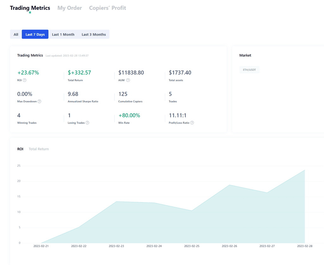The height and width of the screenshot is (265, 324).
Task: Select the ROI chart tab
Action: point(20,149)
